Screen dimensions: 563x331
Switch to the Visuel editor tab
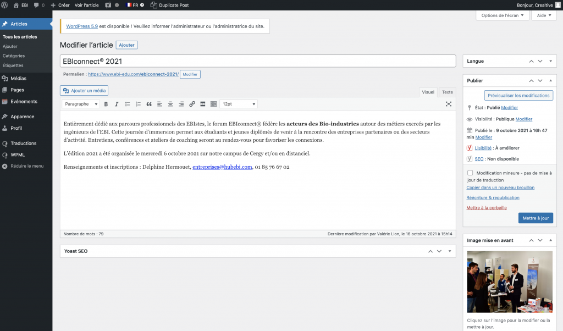(428, 92)
